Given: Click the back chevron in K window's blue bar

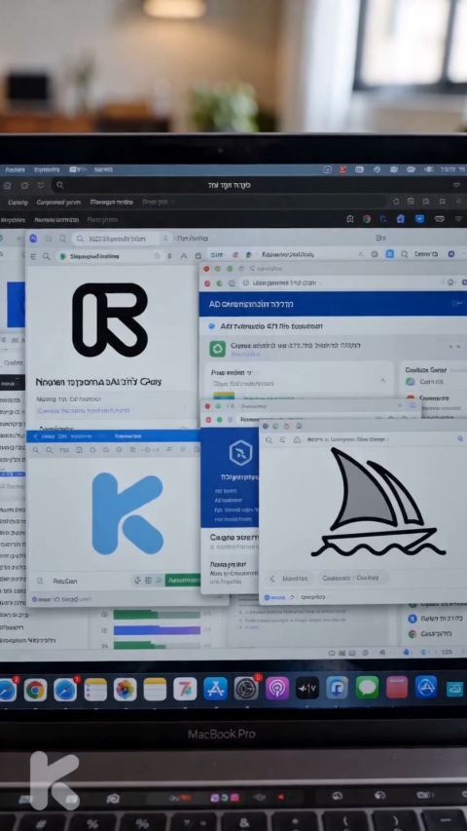Looking at the screenshot, I should (35, 436).
